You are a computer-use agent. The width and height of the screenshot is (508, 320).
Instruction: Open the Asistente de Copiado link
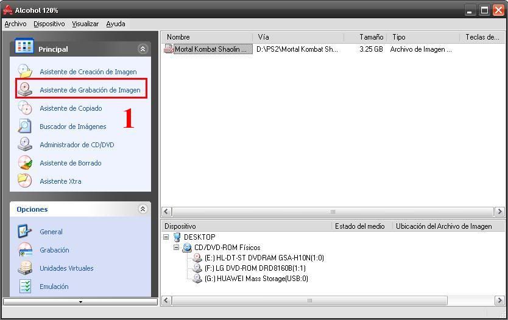pos(71,108)
